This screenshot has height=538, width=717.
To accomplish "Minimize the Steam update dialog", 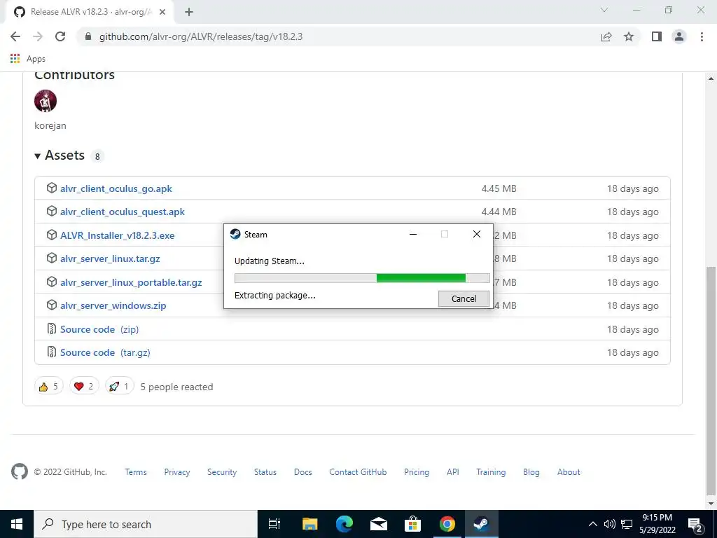I will (x=413, y=234).
